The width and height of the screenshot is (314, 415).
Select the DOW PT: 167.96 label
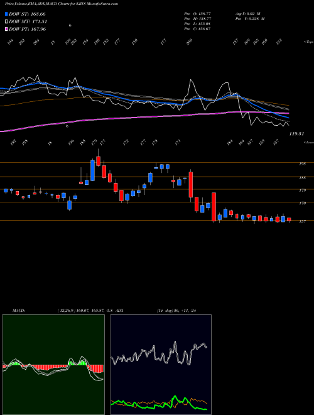tap(28, 29)
